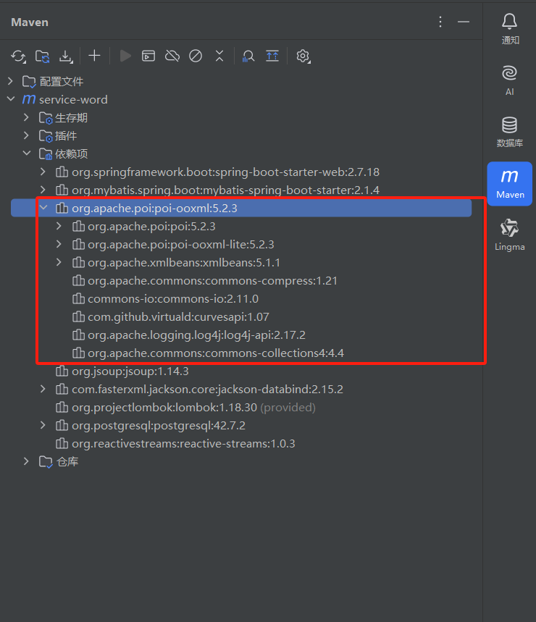Select the Maven sidebar tab
This screenshot has width=536, height=622.
pos(510,184)
